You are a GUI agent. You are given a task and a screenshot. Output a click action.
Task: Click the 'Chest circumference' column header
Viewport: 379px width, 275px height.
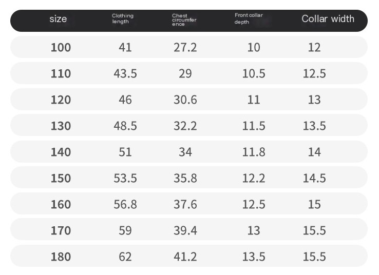(x=184, y=20)
